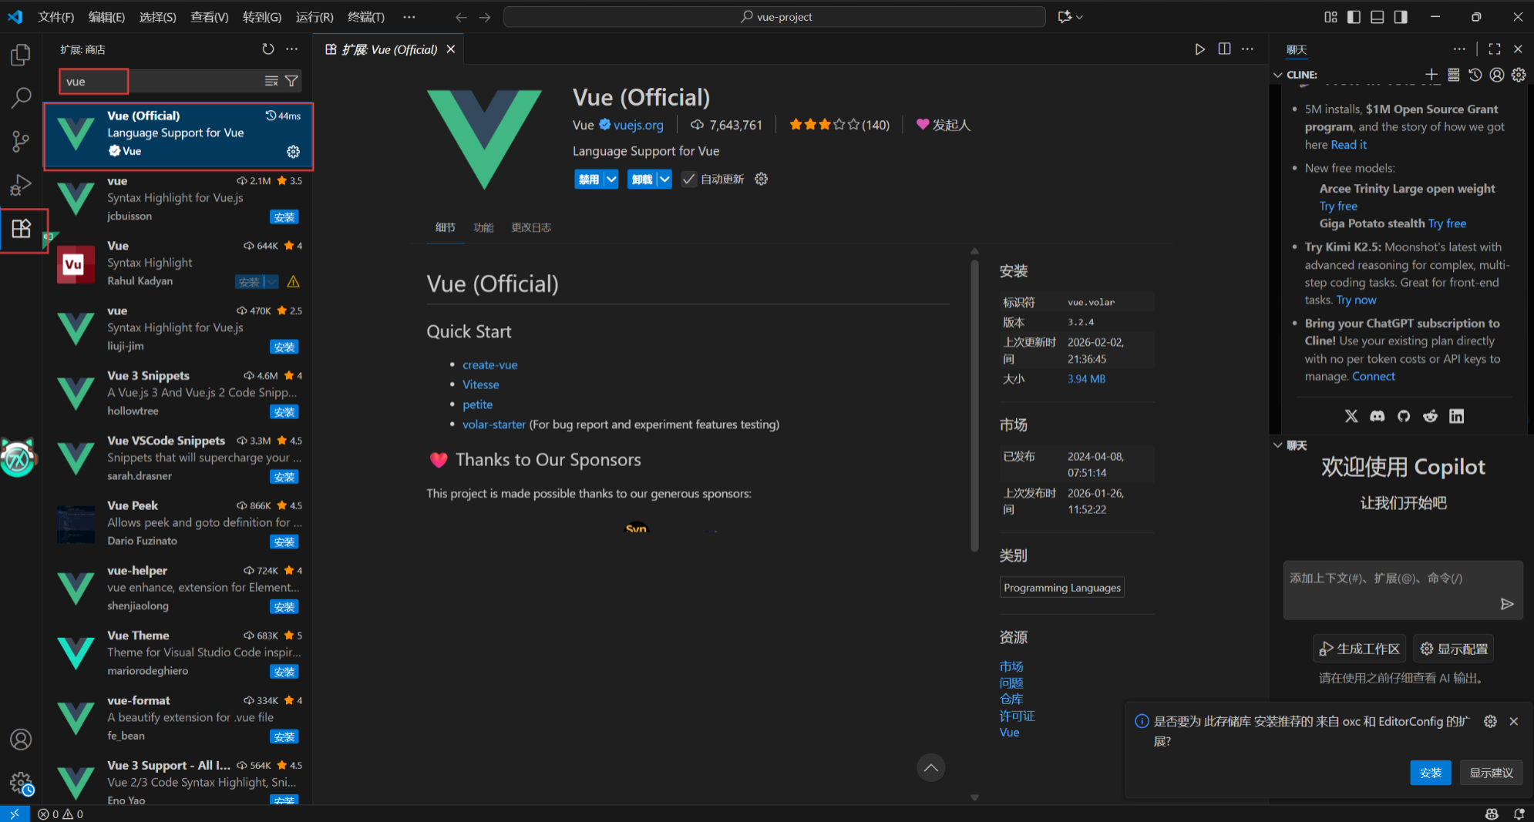Open gear for Vue (Official) list item

tap(293, 152)
